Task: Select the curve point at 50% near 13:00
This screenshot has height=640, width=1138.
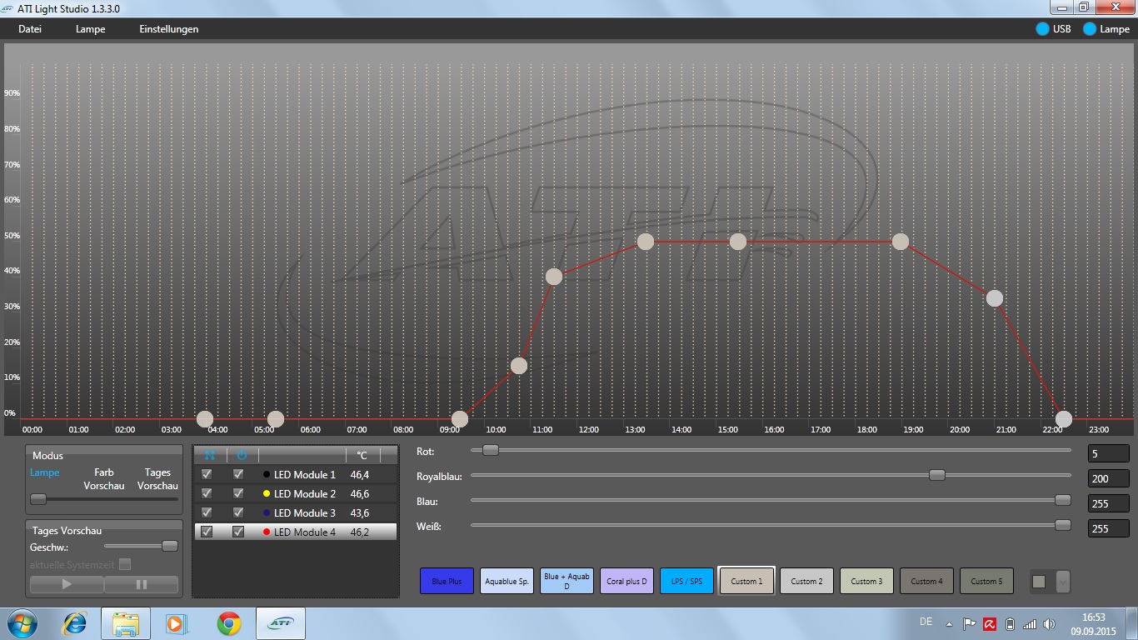Action: click(645, 242)
